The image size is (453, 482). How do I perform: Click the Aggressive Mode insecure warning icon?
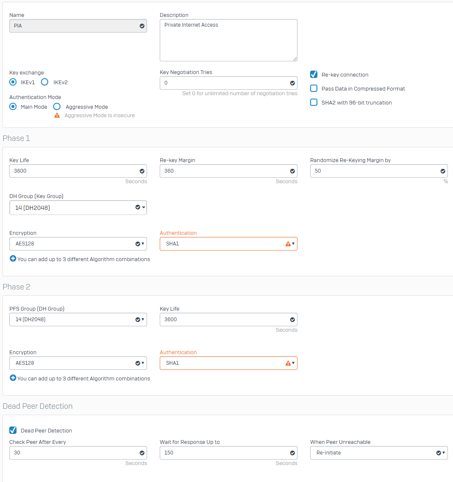(x=57, y=115)
